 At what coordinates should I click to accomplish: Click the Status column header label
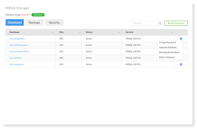[89, 32]
